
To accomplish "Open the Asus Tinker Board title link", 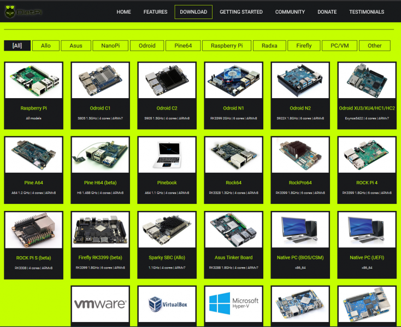I will click(233, 258).
